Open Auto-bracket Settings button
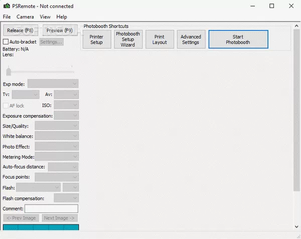This screenshot has height=239, width=301. (x=52, y=42)
